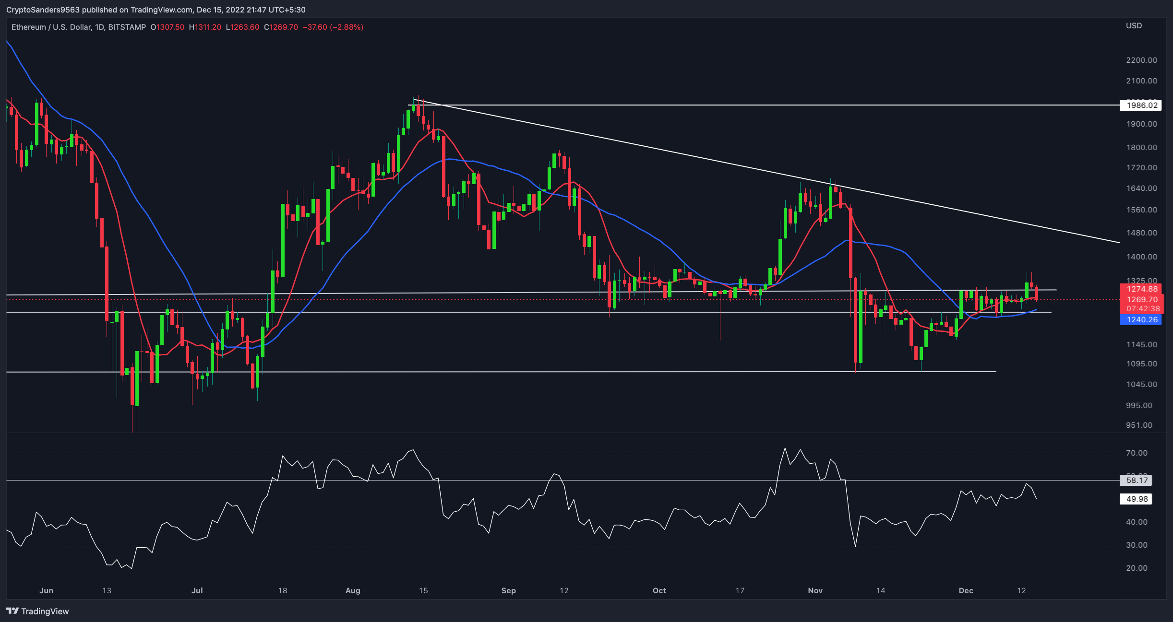Click the 951.00 price axis tick

point(1139,425)
